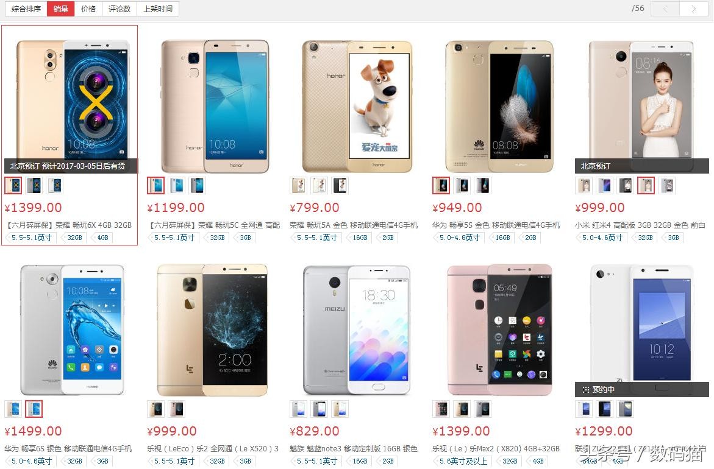Choose the gold swatch under 乐视乐2

point(155,409)
